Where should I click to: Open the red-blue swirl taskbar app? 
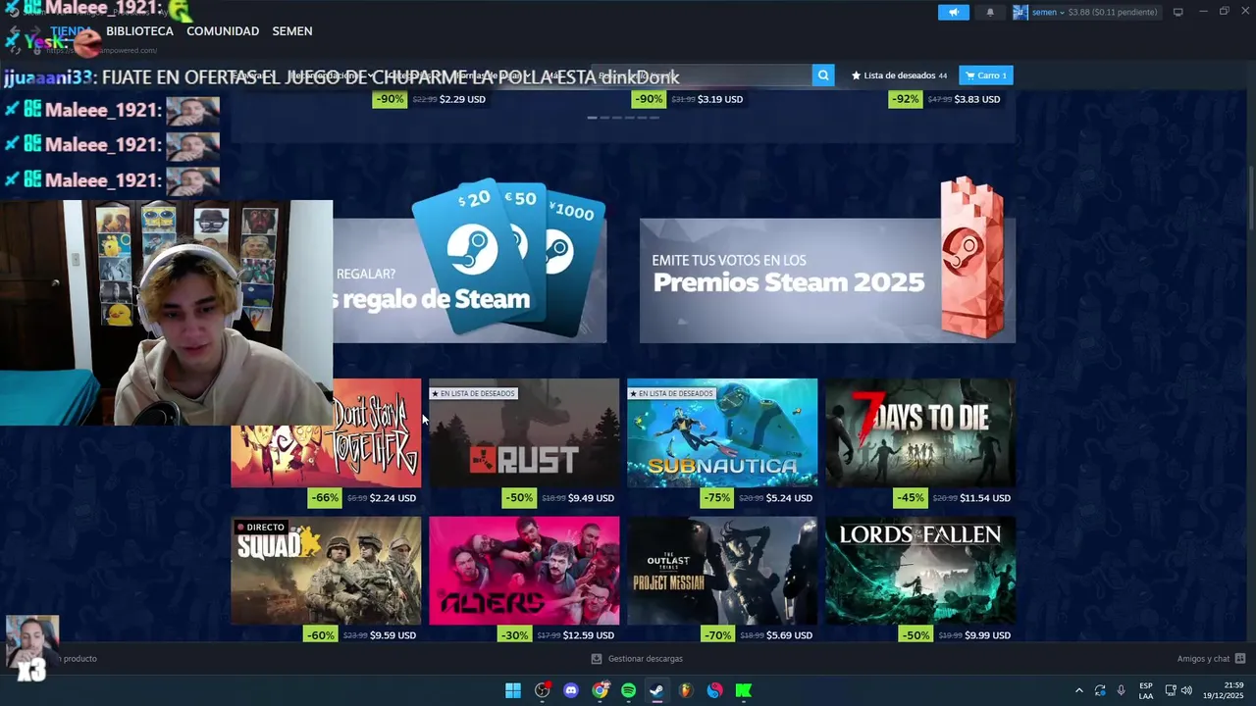pyautogui.click(x=715, y=690)
